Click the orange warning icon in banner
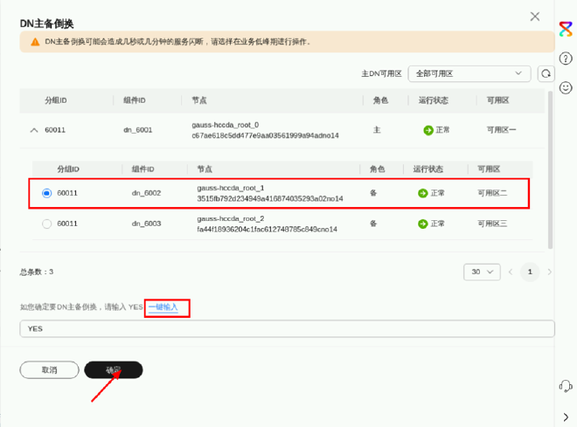577x427 pixels. [x=35, y=41]
